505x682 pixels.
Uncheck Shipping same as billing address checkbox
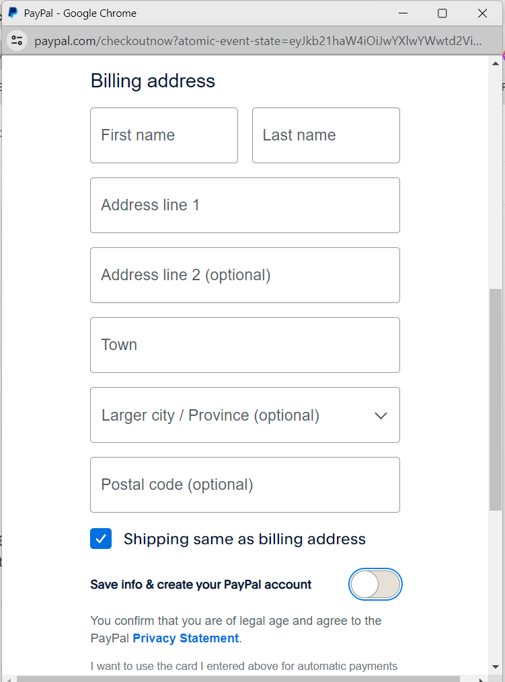tap(101, 539)
